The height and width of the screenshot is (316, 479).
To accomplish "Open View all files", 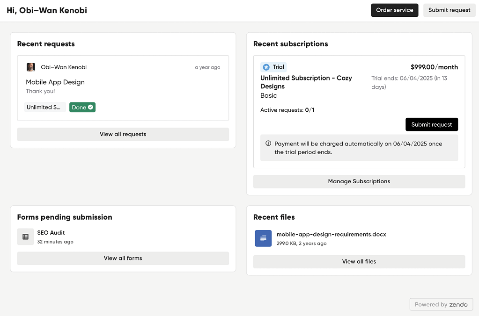I will click(359, 262).
